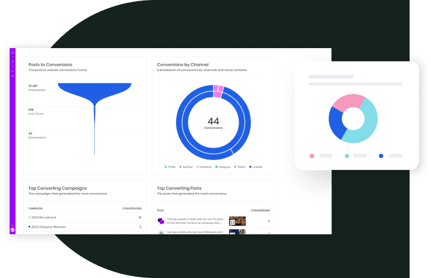Click the "Posts to Conversions" card title
The width and height of the screenshot is (431, 278).
click(x=50, y=65)
